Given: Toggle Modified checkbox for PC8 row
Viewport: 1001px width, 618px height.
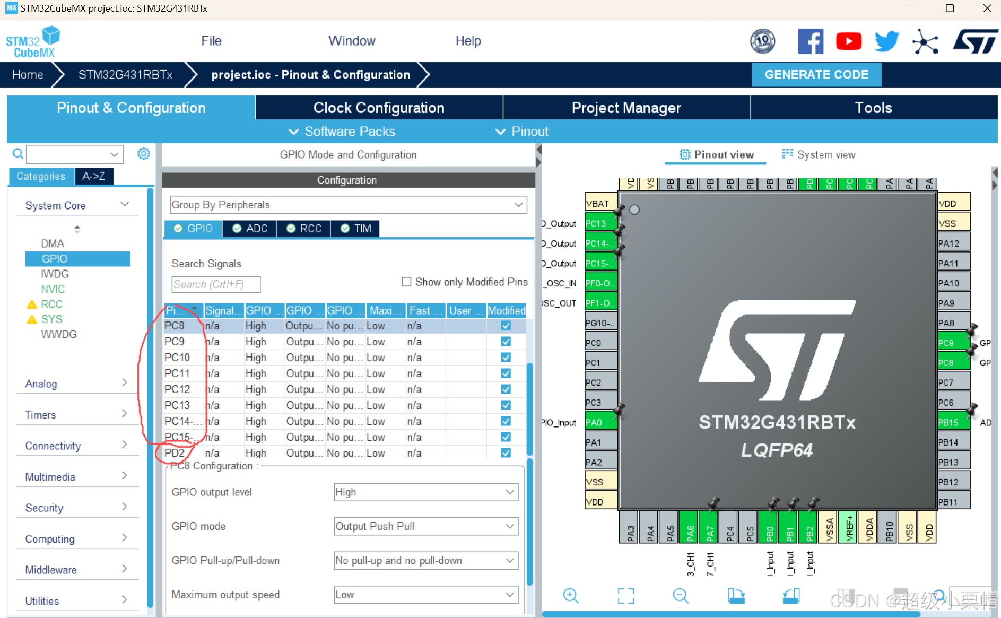Looking at the screenshot, I should [x=506, y=326].
